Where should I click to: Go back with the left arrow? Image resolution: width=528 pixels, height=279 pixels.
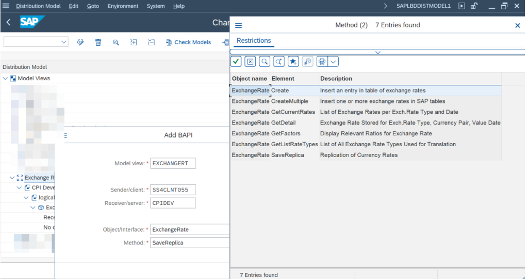pos(8,23)
